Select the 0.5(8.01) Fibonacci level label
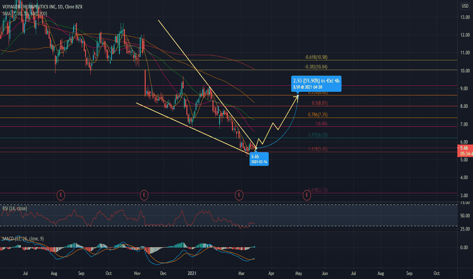 tap(319, 103)
